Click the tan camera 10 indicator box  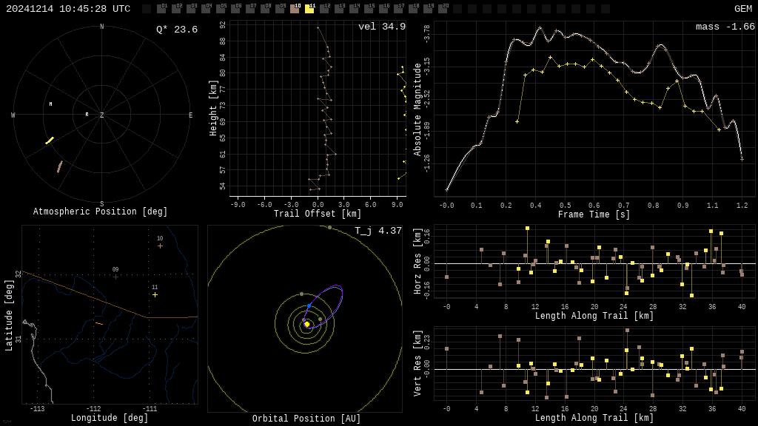pyautogui.click(x=295, y=9)
